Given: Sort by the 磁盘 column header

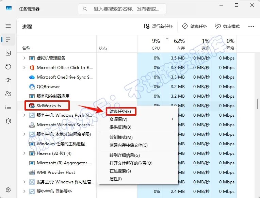Looking at the screenshot, I should [200, 44].
